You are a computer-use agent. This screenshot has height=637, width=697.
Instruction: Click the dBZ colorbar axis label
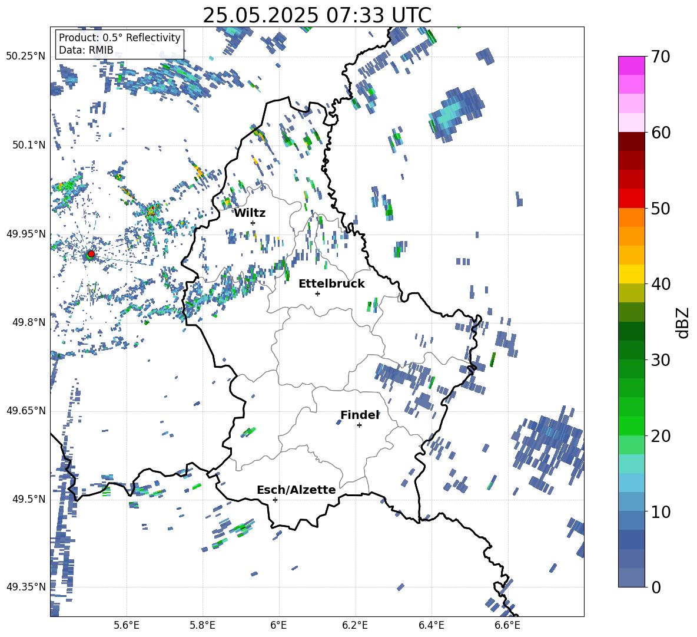point(683,322)
